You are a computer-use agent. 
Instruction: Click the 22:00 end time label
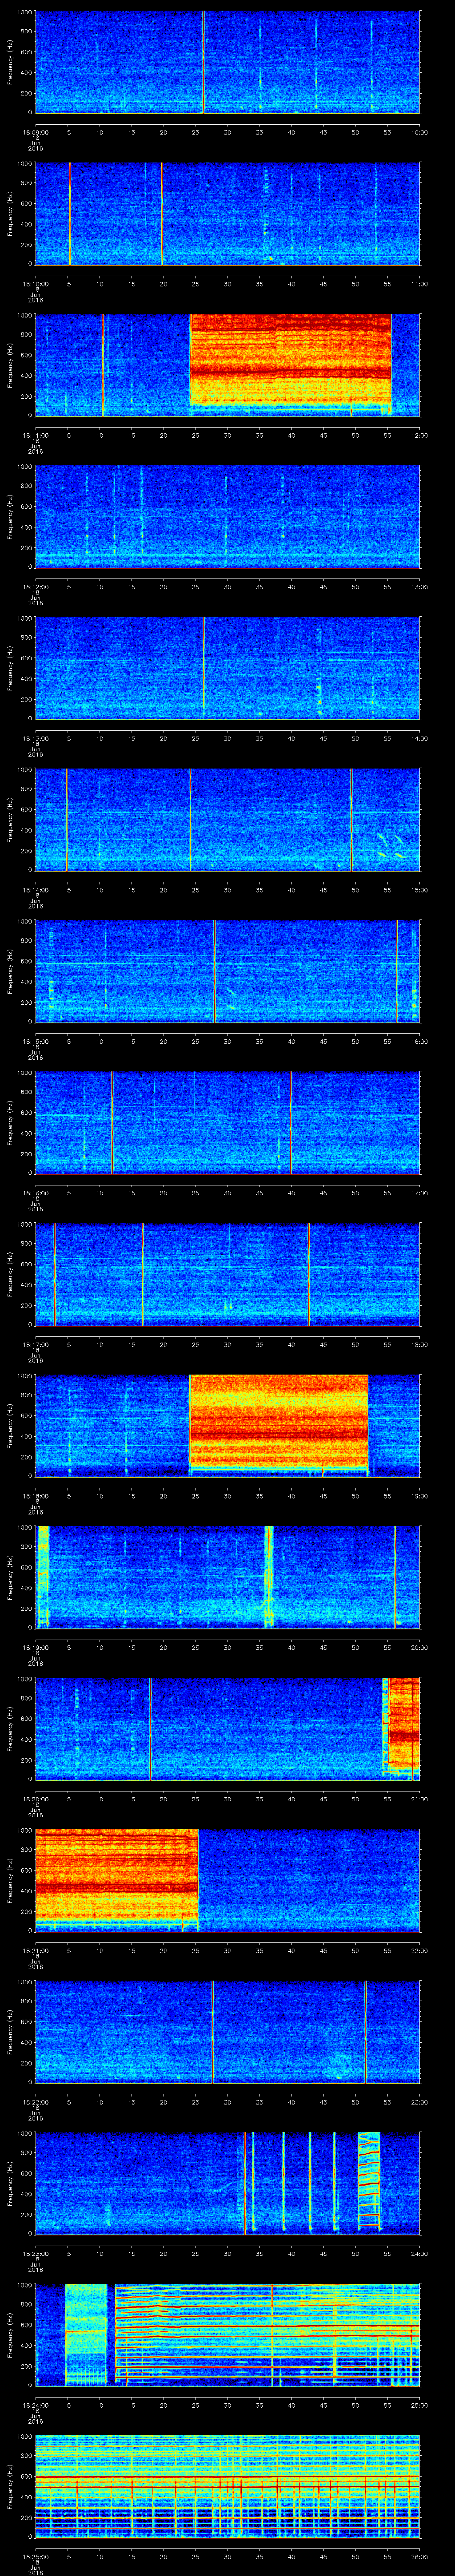(x=419, y=1950)
